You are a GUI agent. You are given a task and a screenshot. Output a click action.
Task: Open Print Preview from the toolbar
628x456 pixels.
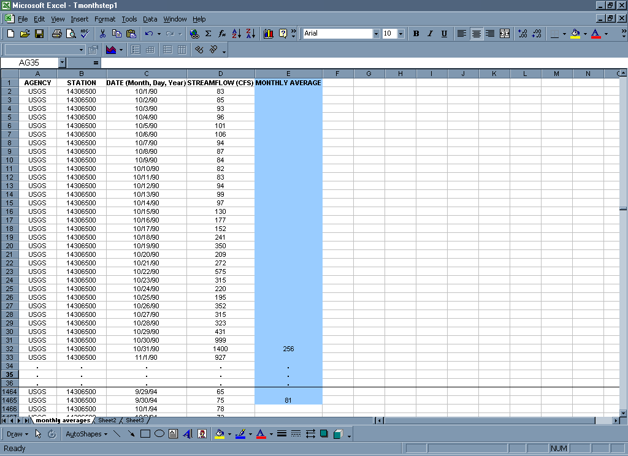pos(71,34)
